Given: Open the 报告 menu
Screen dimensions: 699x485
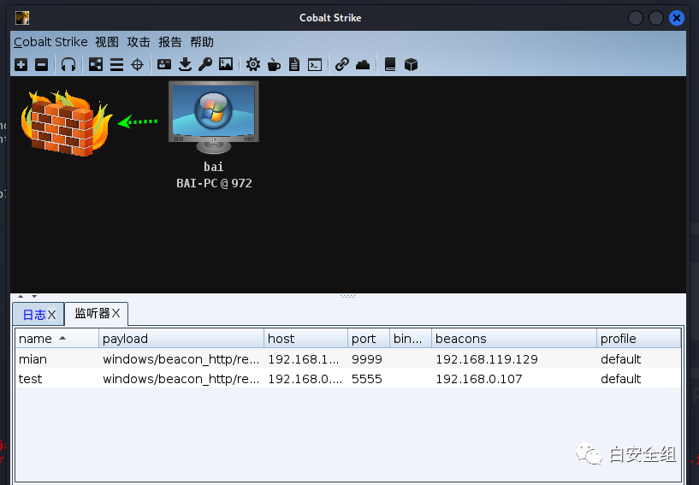Looking at the screenshot, I should tap(170, 42).
